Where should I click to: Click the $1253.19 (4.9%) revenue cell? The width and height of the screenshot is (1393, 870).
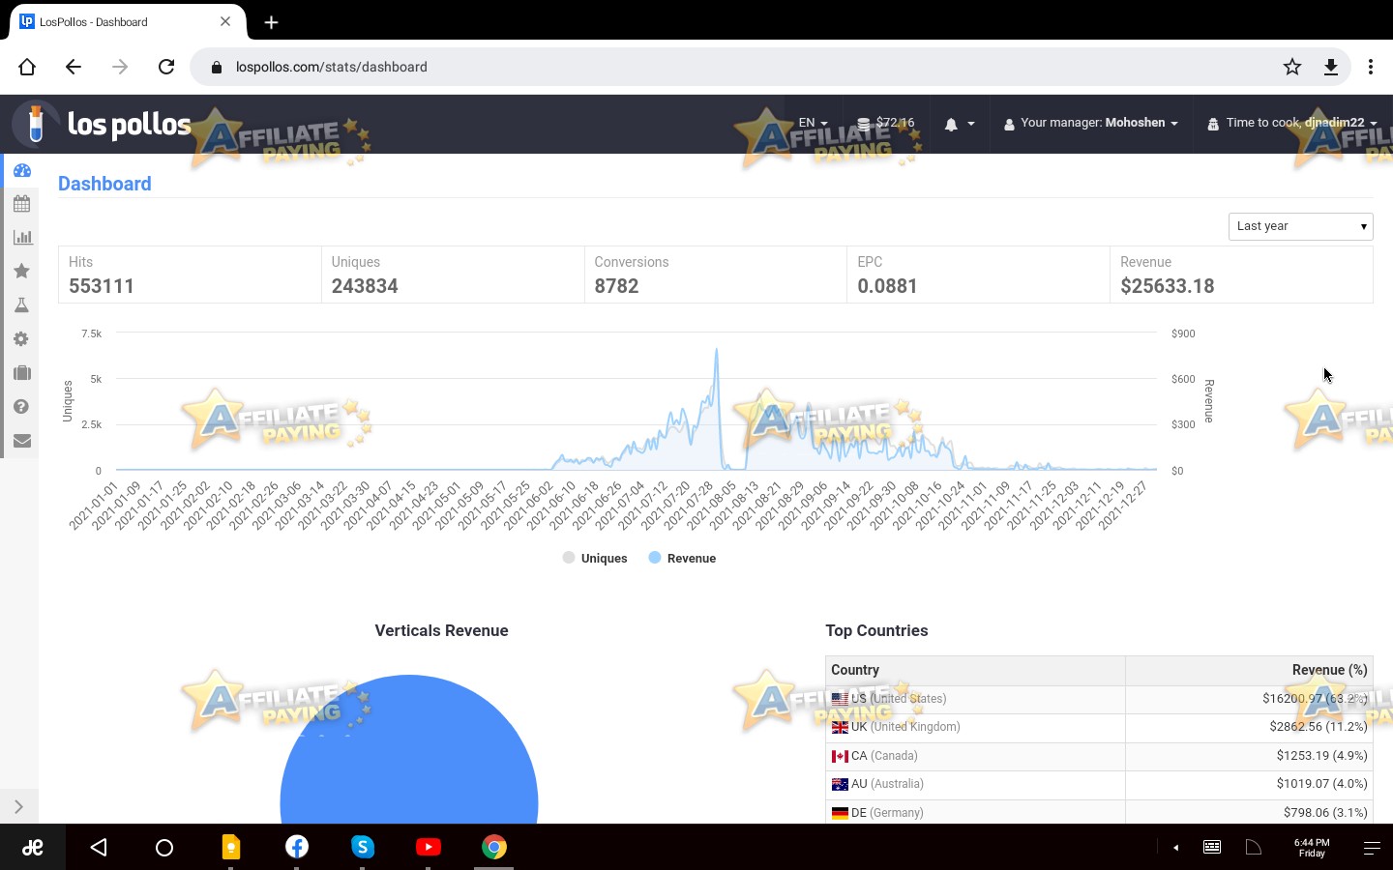[1249, 756]
